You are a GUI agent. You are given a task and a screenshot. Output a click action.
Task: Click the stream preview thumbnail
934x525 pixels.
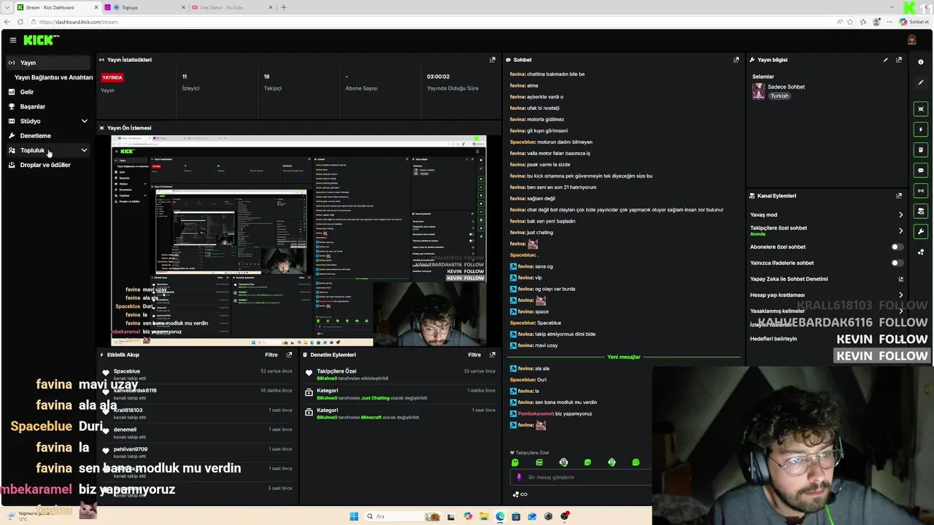[298, 240]
